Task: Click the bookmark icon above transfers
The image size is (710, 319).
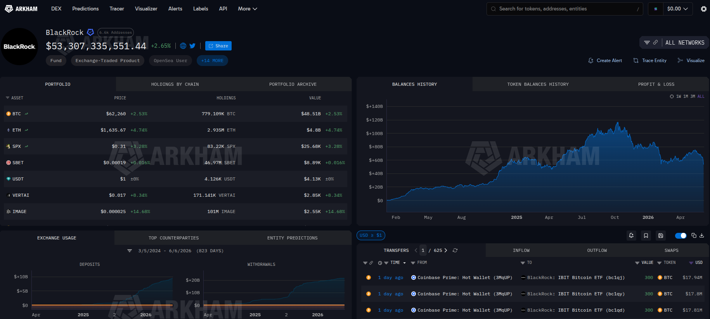Action: [646, 236]
